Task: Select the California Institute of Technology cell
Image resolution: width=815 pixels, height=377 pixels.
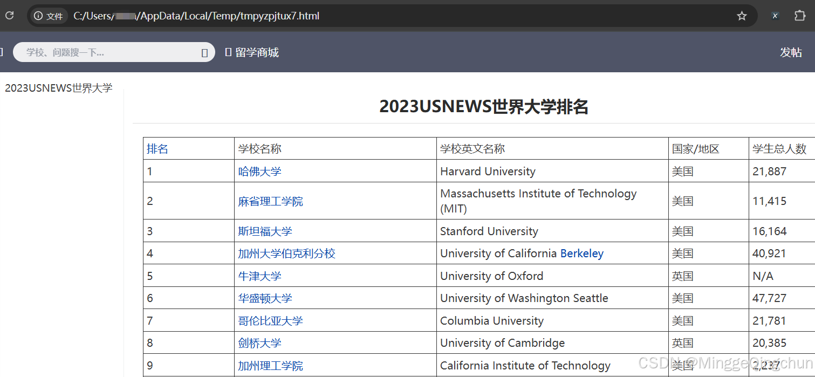Action: pos(552,366)
